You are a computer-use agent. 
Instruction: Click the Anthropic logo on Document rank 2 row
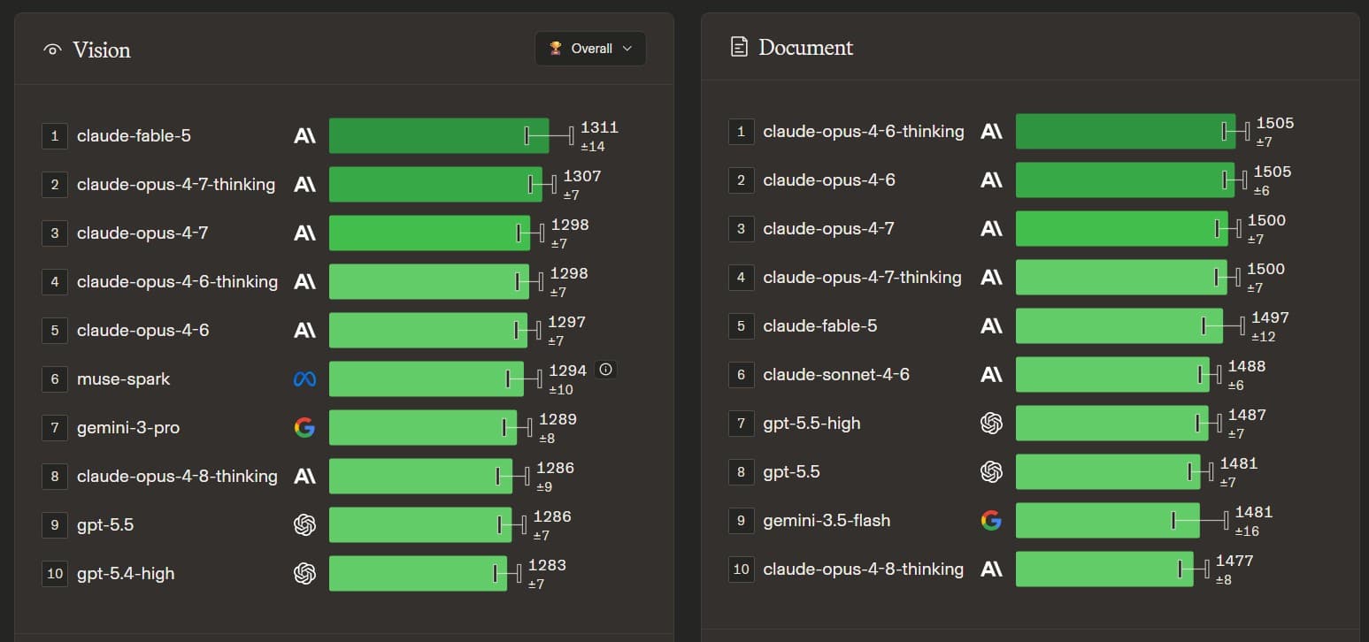(991, 180)
